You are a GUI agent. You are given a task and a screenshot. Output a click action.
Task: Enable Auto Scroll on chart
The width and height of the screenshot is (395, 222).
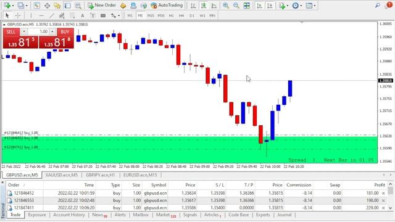(x=259, y=6)
